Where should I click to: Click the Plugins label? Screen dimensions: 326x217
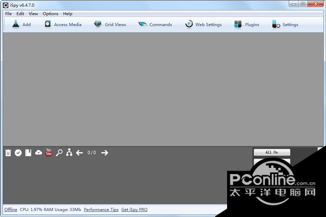(x=252, y=24)
